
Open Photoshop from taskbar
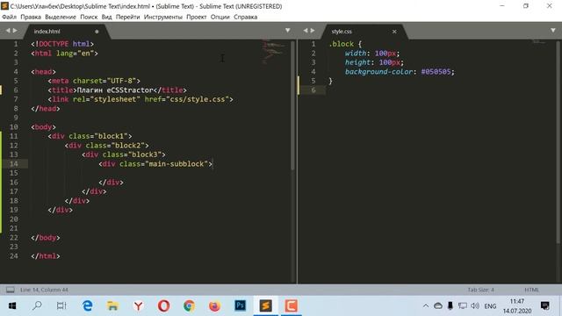(240, 305)
